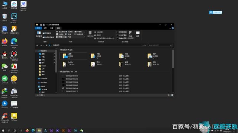
Task: Open the Explorer help question icon
Action: click(x=173, y=28)
